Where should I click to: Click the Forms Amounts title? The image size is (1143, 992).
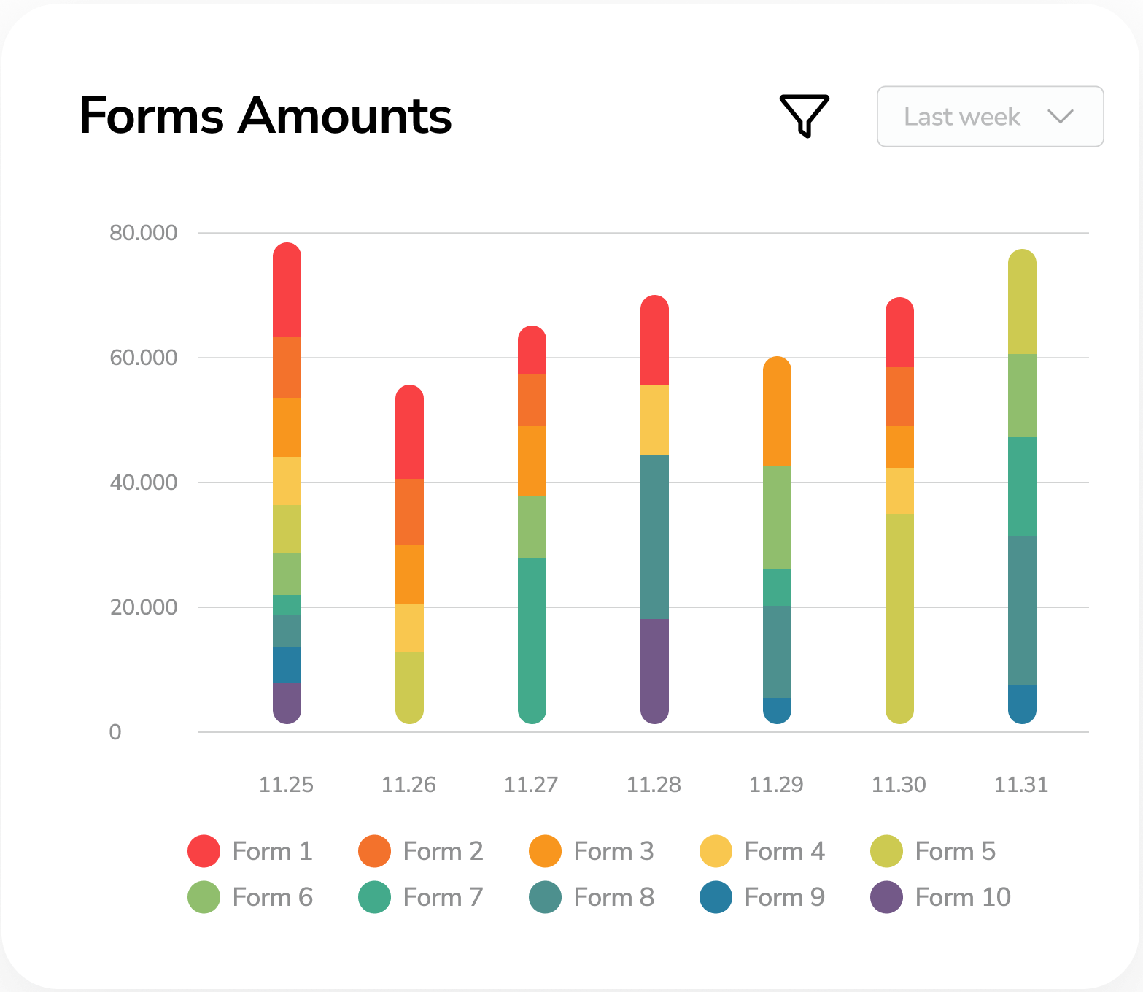point(266,115)
